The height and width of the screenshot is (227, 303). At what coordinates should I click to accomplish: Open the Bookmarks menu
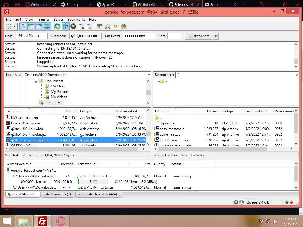pyautogui.click(x=76, y=20)
